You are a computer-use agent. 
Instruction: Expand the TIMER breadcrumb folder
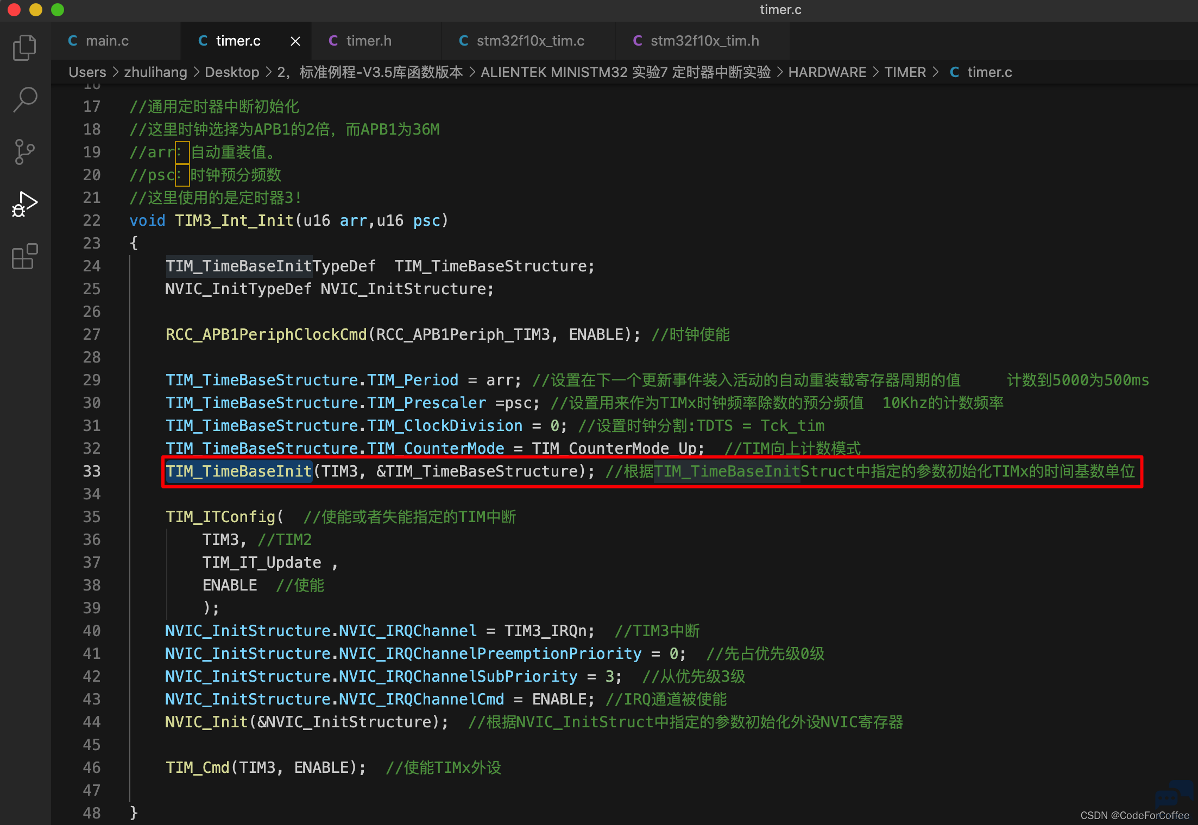[905, 72]
